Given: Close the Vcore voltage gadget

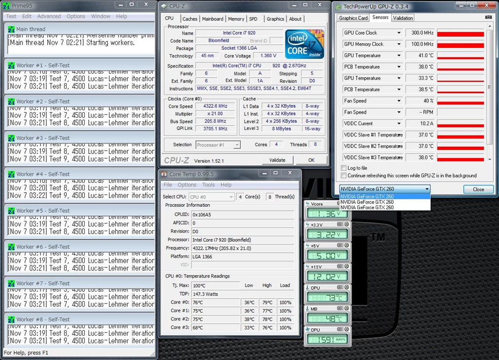Looking at the screenshot, I should [346, 204].
